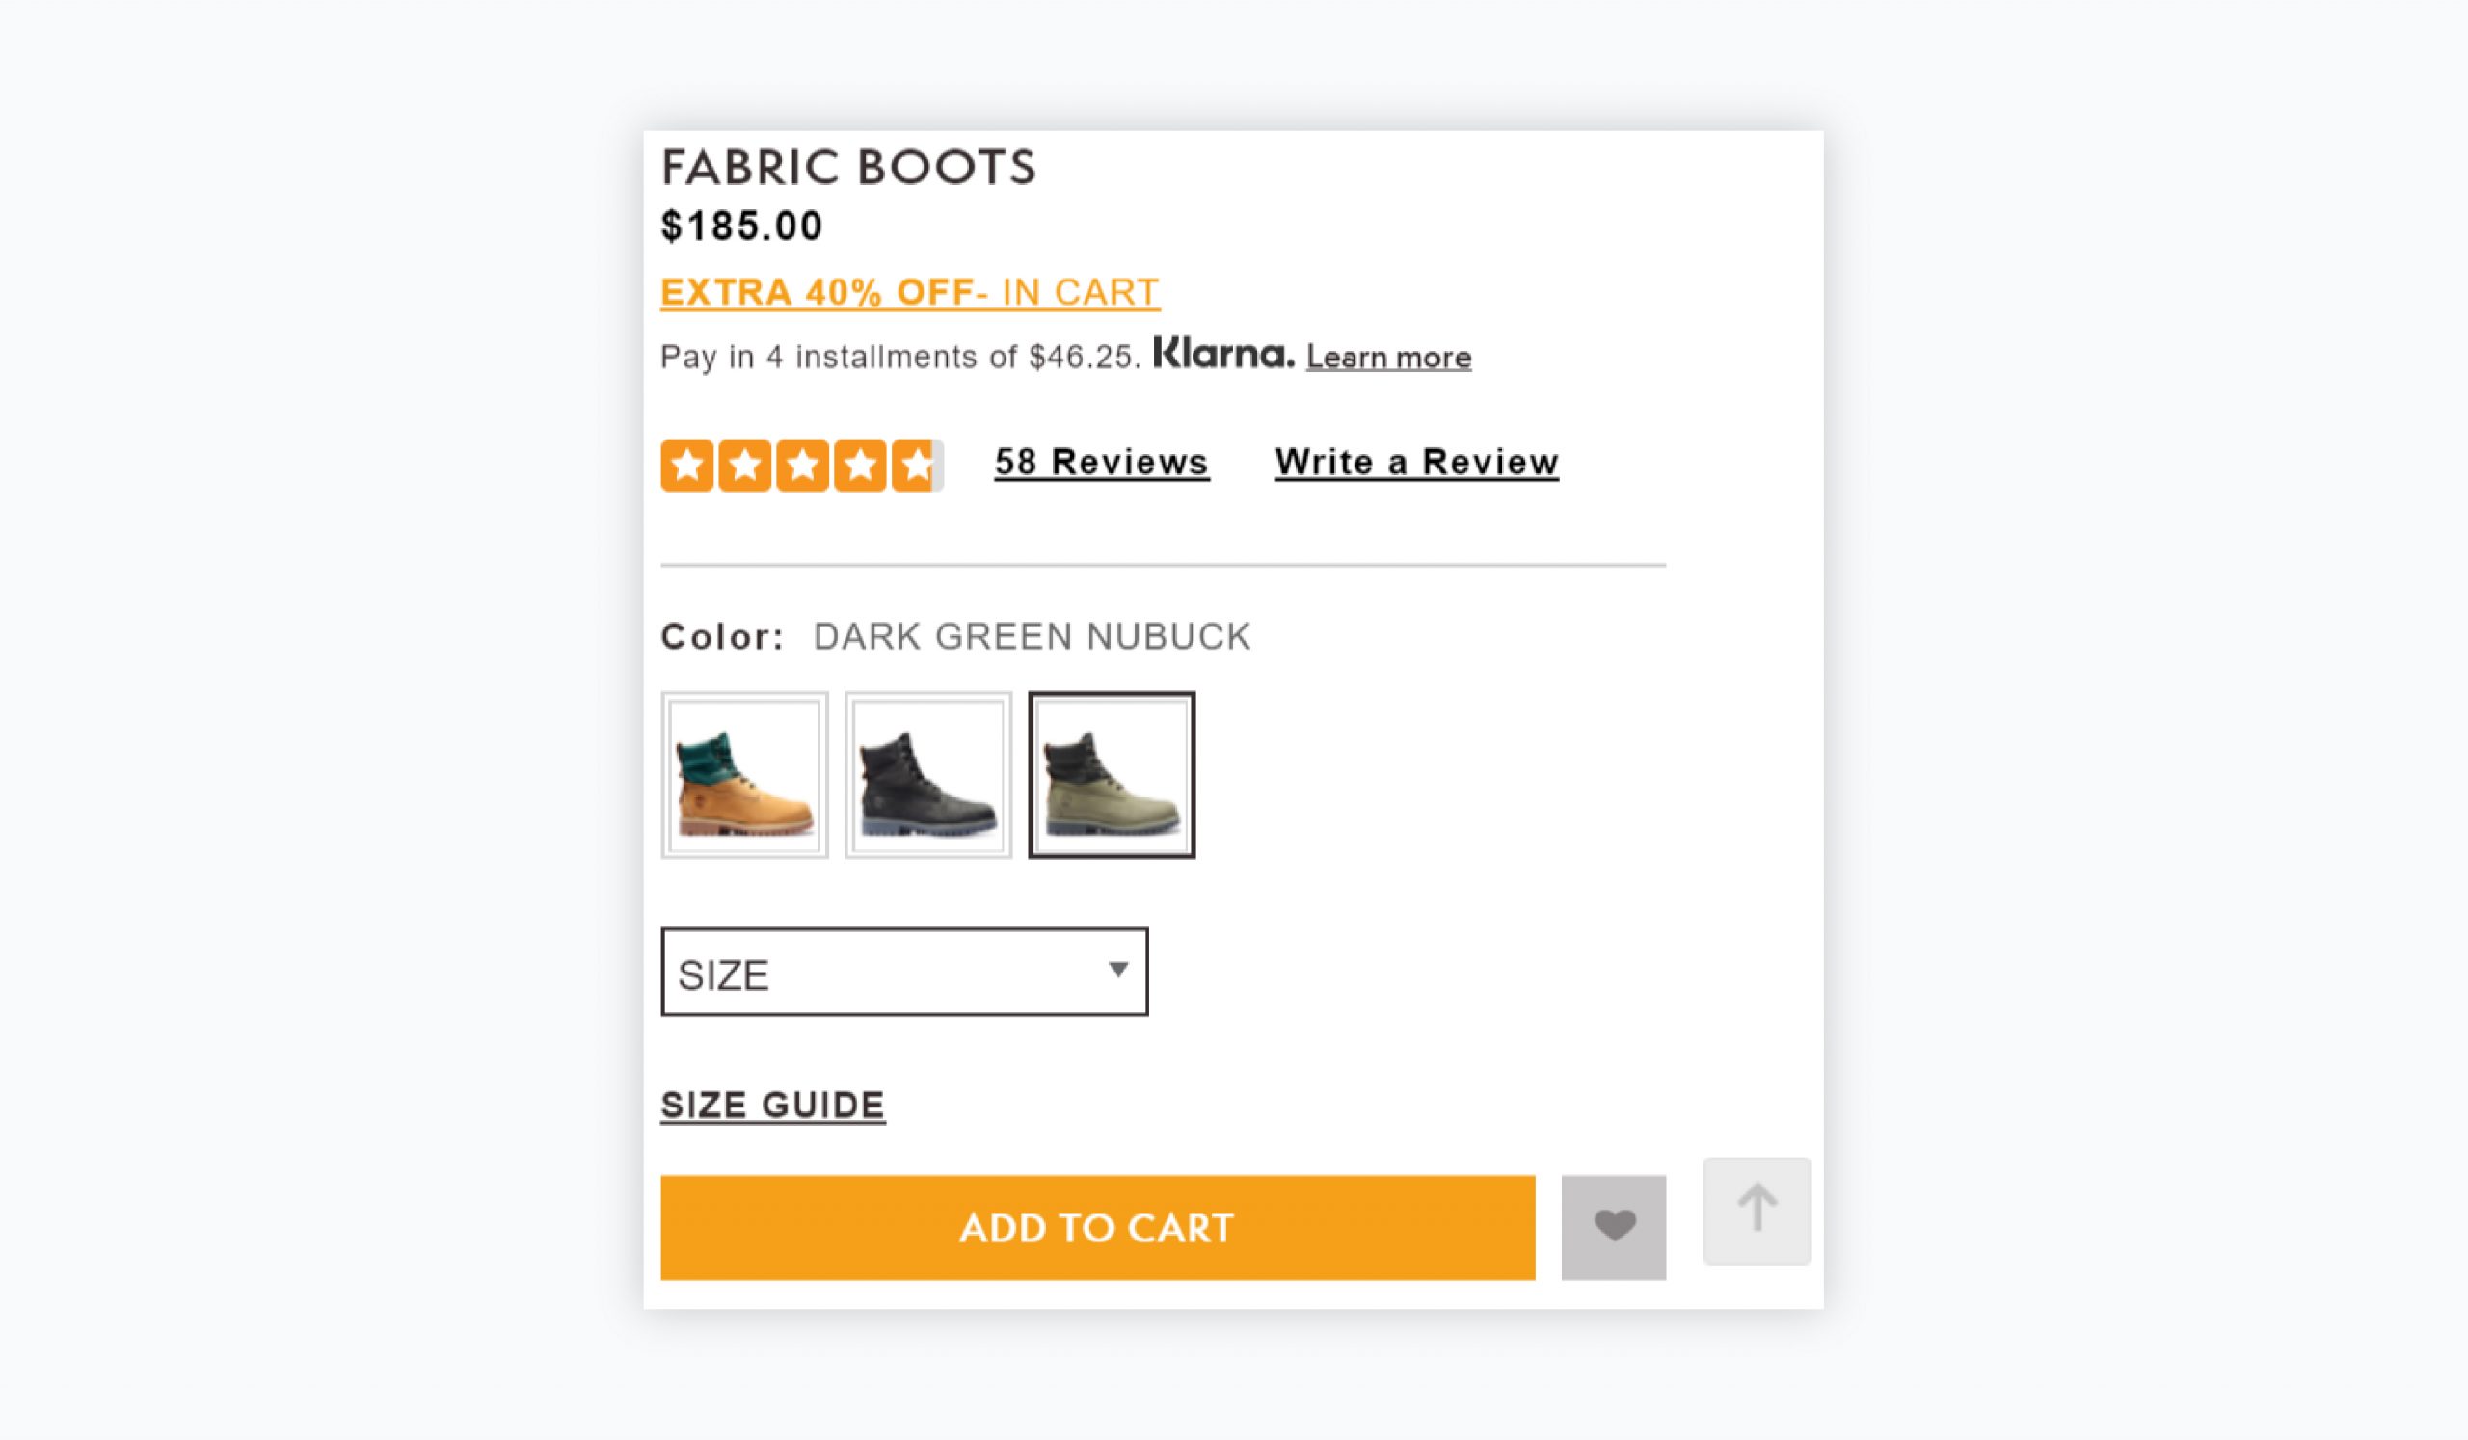Image resolution: width=2468 pixels, height=1440 pixels.
Task: Open the EXTRA 40% OFF promotion
Action: pyautogui.click(x=909, y=290)
